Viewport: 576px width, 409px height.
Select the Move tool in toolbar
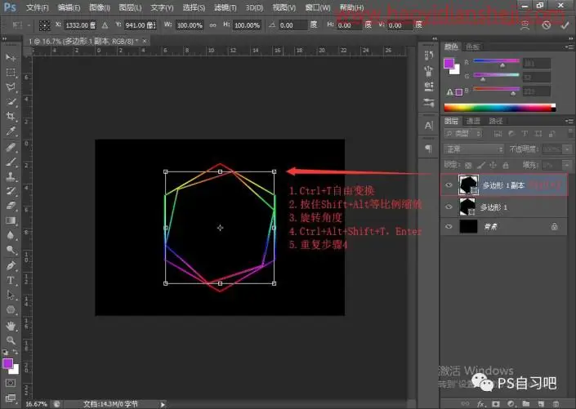click(11, 58)
